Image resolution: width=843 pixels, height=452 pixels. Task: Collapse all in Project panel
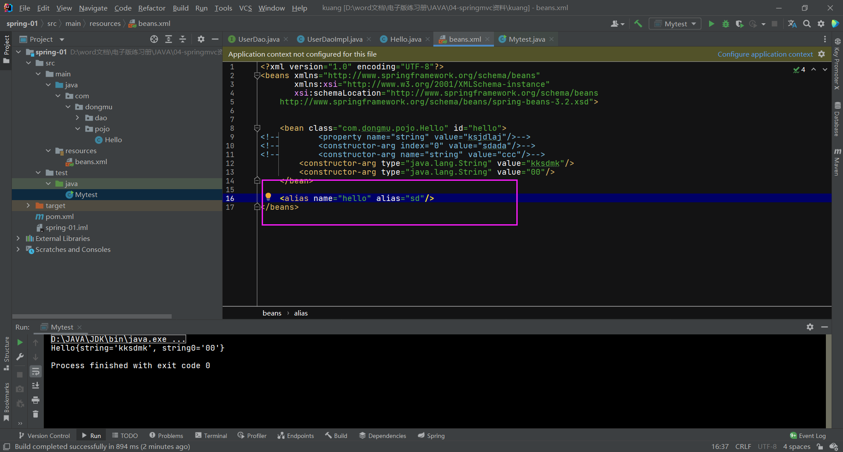[x=183, y=39]
